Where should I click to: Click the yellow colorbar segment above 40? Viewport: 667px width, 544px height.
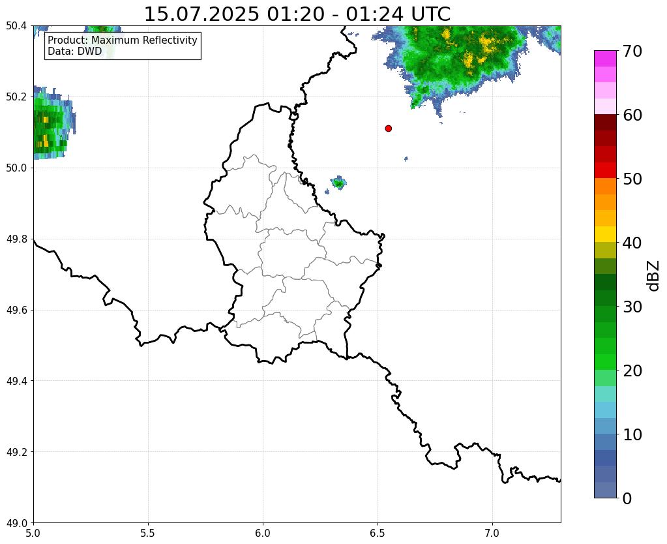click(605, 234)
